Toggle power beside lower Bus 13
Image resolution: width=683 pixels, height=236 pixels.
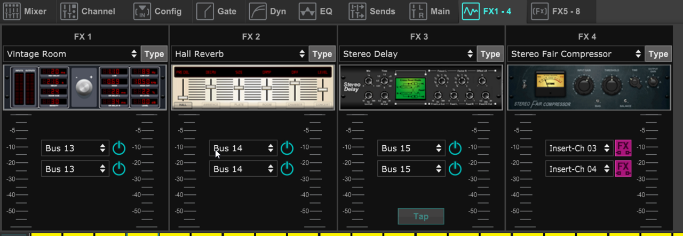coord(119,169)
